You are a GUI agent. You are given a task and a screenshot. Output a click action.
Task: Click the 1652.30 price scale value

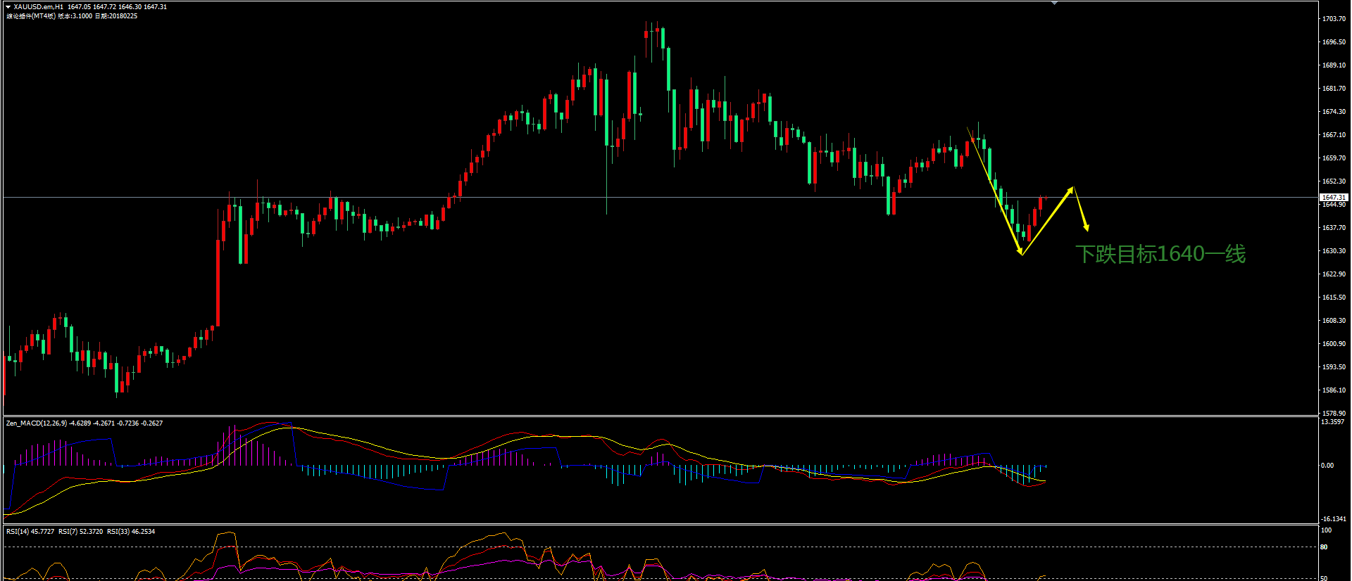[1334, 181]
